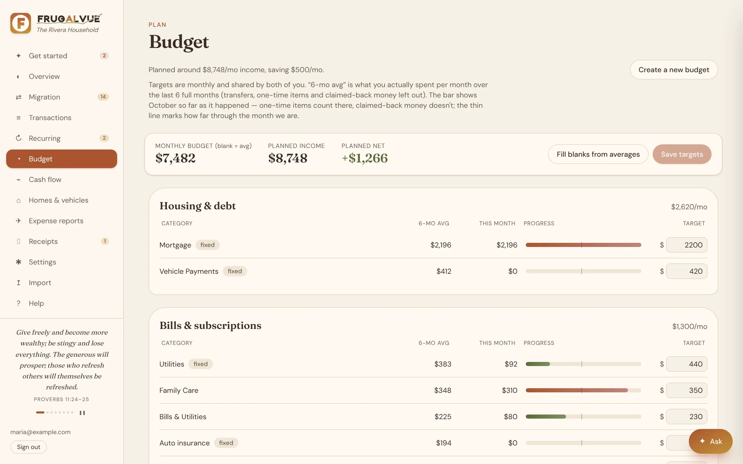The width and height of the screenshot is (743, 464).
Task: Click the Transactions list icon
Action: [x=18, y=118]
